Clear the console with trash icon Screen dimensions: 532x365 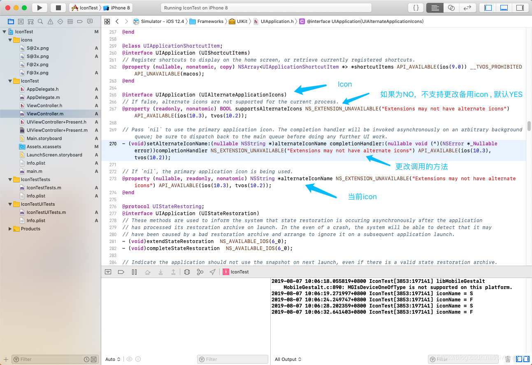508,359
